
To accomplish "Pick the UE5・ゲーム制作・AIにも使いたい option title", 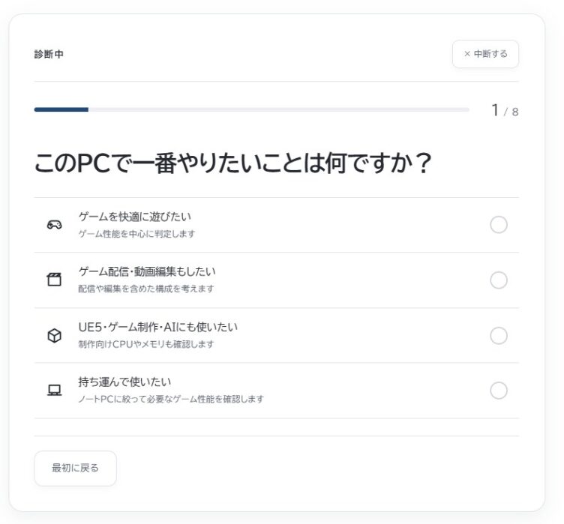I will pyautogui.click(x=158, y=327).
